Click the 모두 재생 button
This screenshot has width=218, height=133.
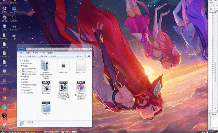tap(44, 56)
